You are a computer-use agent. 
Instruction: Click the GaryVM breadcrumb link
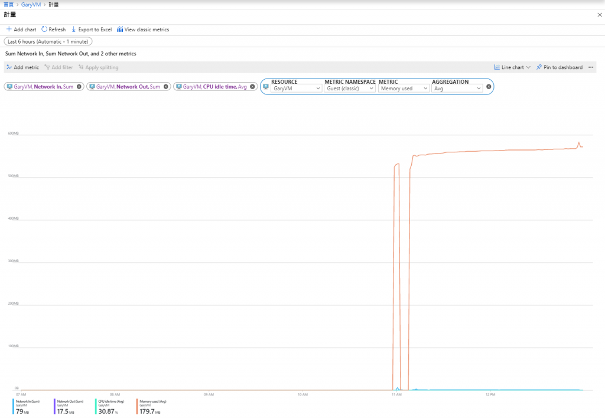coord(31,5)
